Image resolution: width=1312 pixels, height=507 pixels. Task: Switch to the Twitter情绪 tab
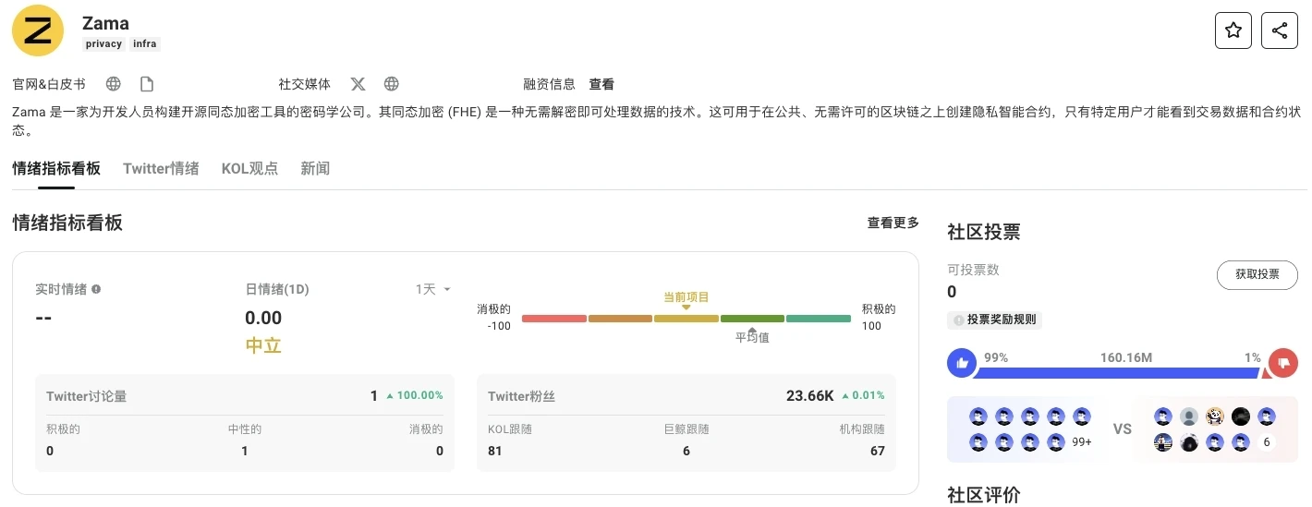(161, 168)
